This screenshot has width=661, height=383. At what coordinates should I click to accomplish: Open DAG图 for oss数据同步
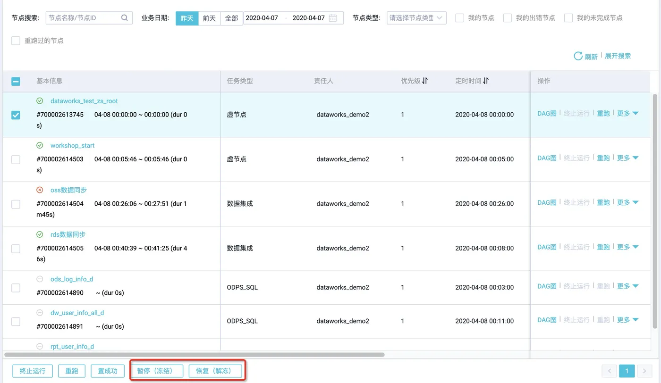click(547, 202)
